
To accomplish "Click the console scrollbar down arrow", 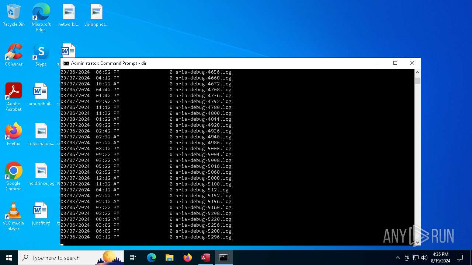I will [417, 242].
